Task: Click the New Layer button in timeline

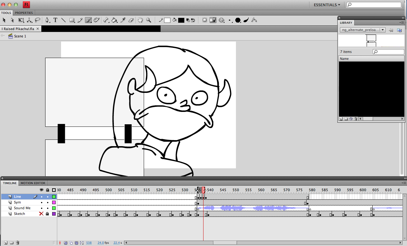Action: (x=6, y=243)
